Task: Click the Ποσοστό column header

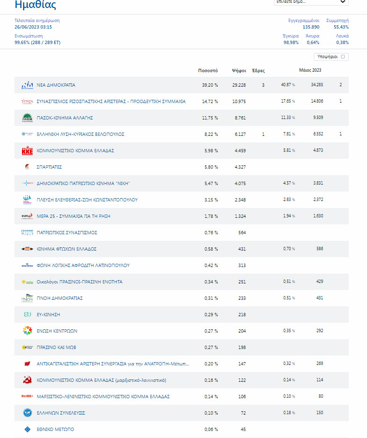Action: click(x=208, y=71)
